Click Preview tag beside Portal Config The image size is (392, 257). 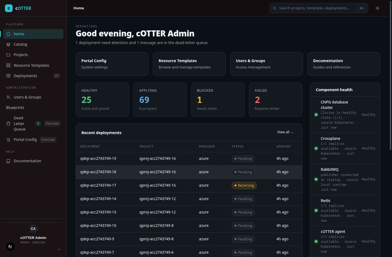(x=48, y=140)
